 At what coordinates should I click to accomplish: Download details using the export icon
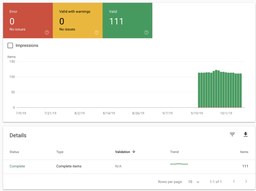(246, 134)
